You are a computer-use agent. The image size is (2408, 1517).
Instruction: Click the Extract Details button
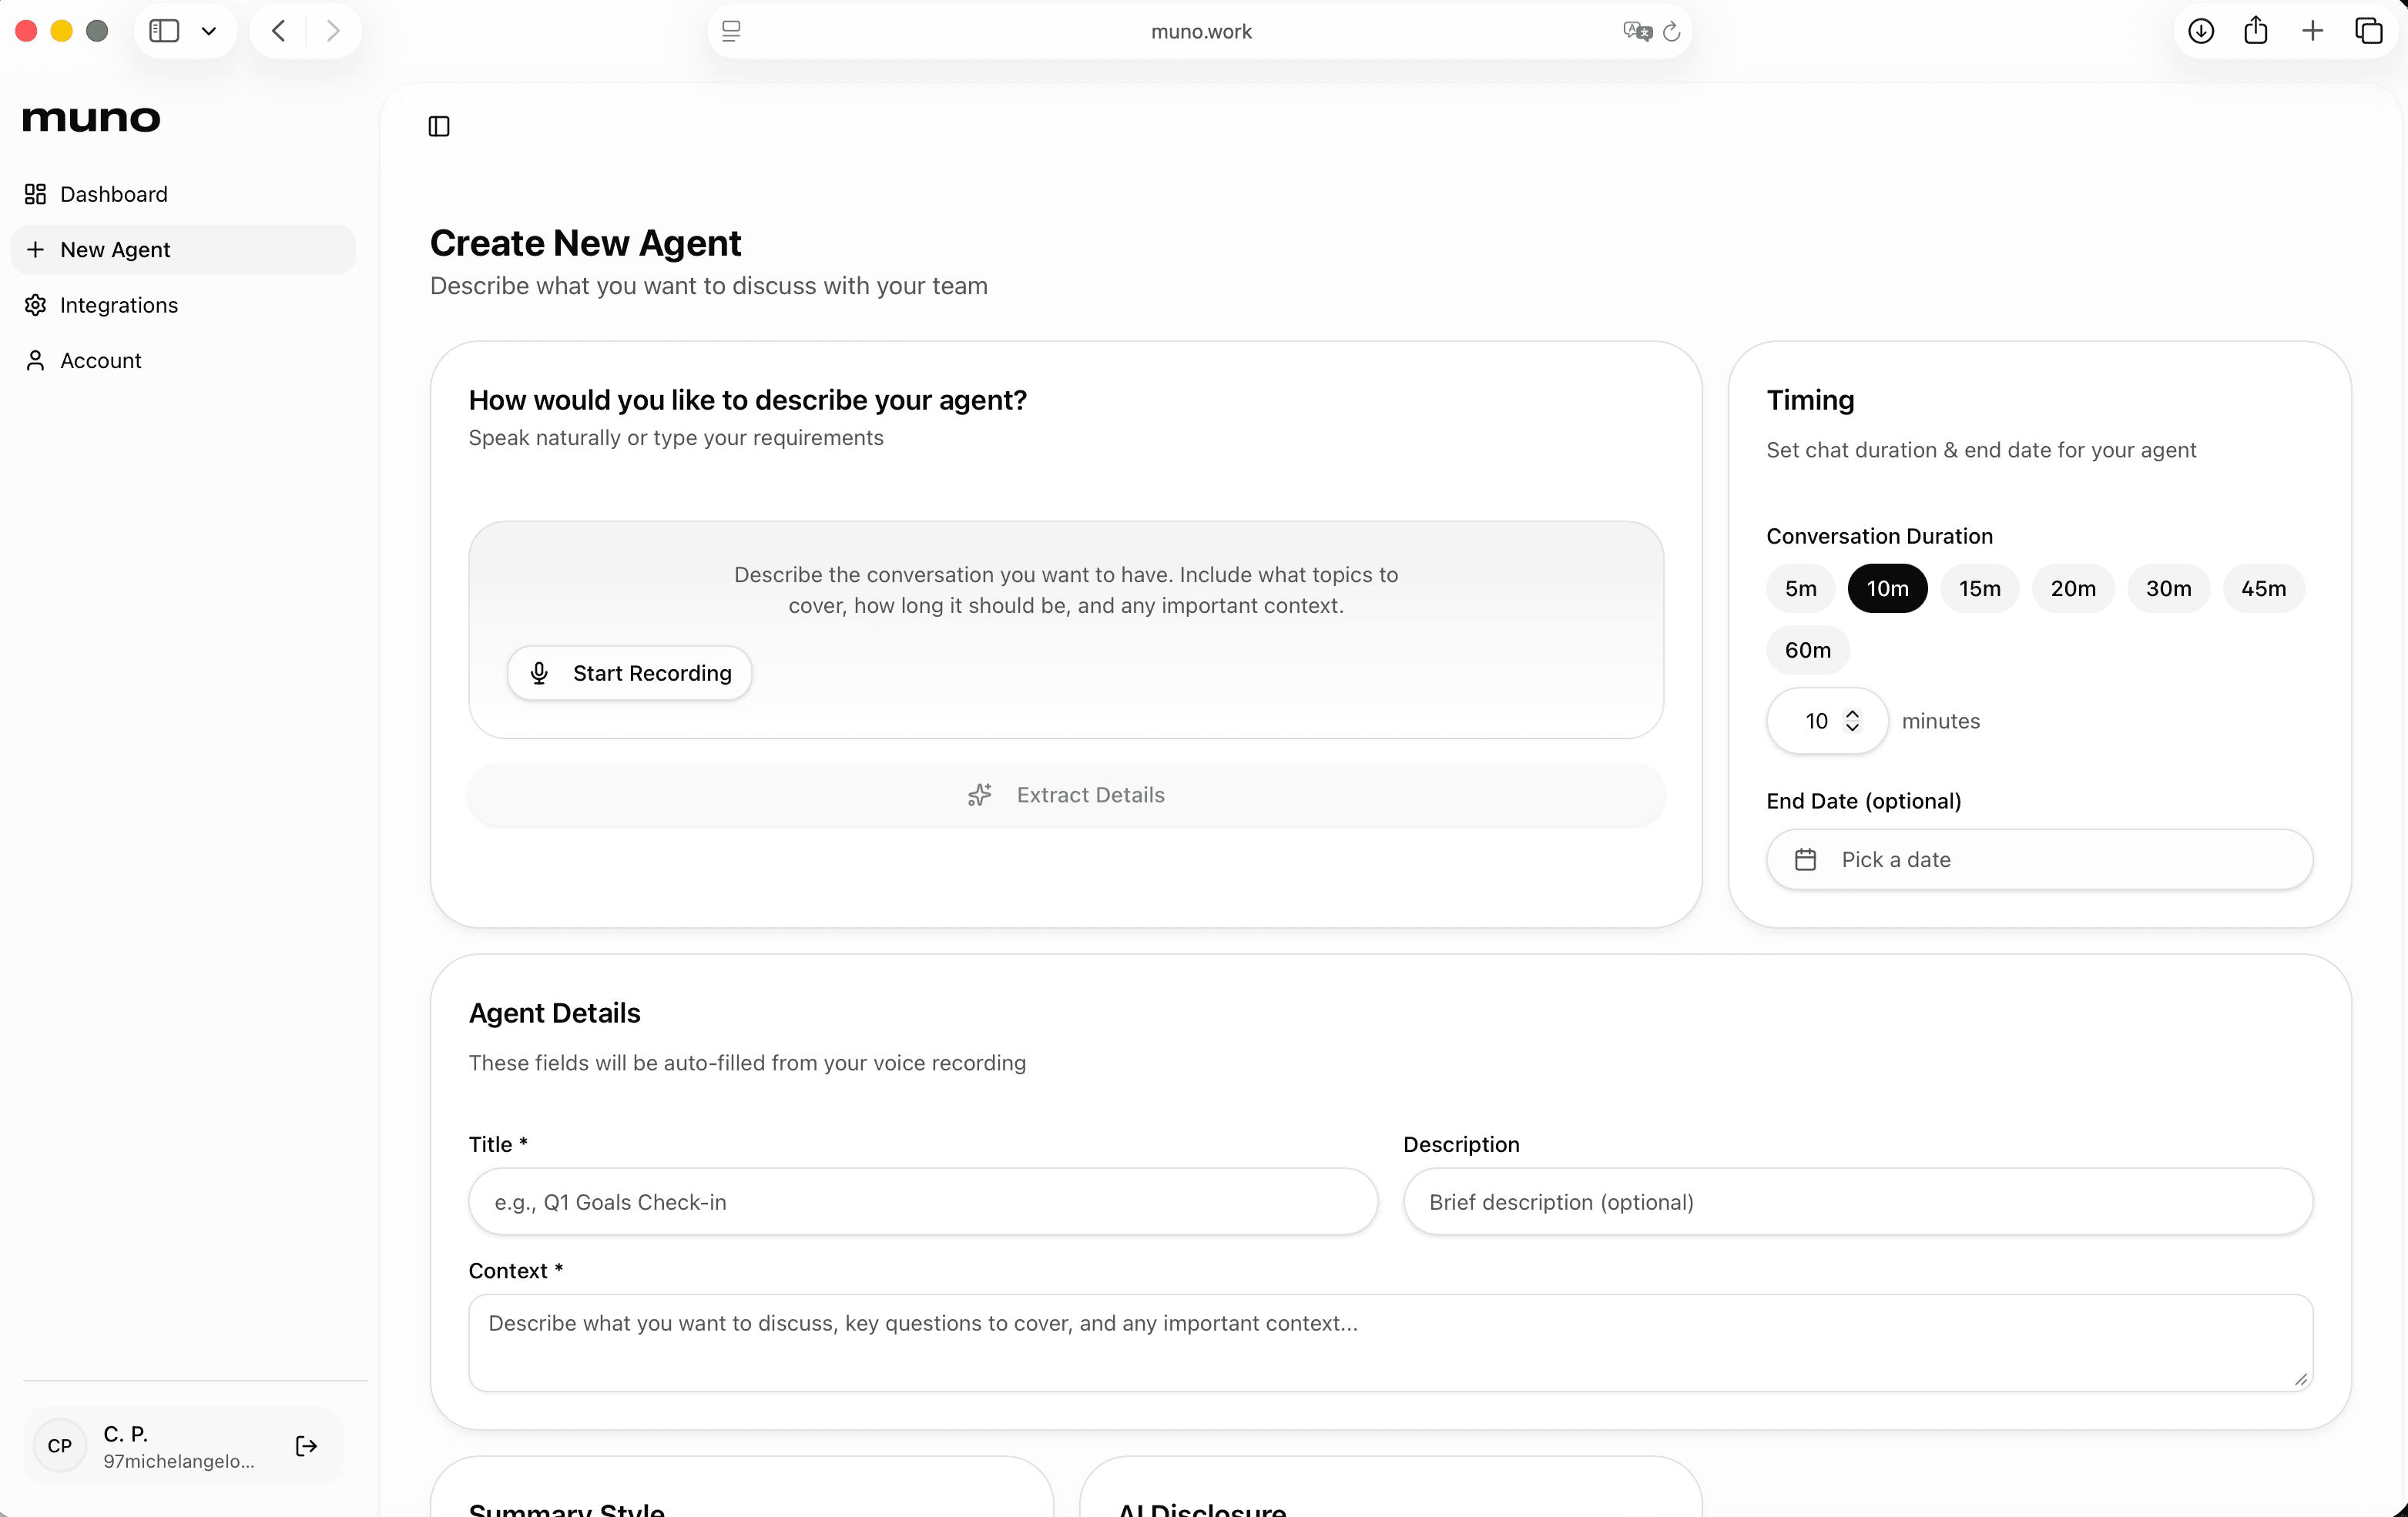pos(1065,795)
